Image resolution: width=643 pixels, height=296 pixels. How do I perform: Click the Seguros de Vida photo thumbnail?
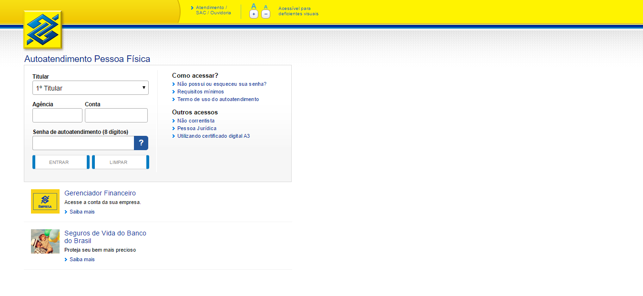coord(45,241)
